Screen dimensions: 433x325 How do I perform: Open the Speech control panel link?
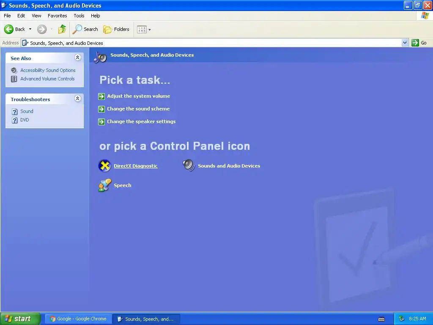[122, 185]
